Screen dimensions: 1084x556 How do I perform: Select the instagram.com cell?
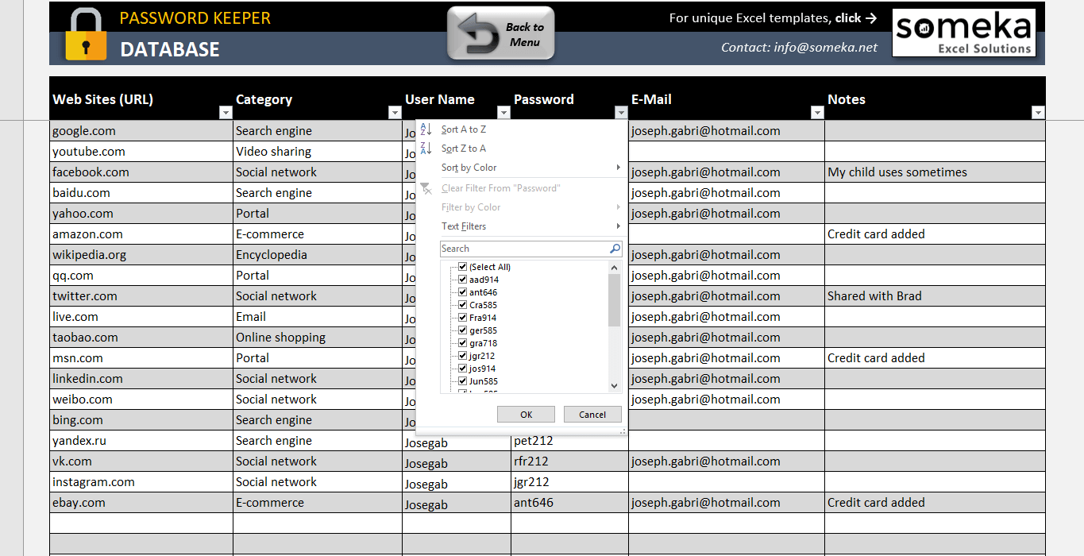tap(141, 482)
